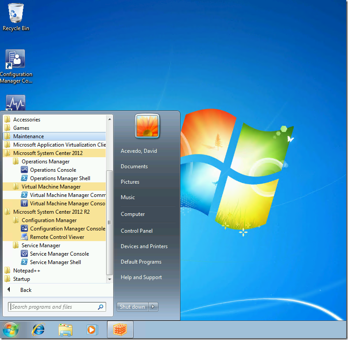348x340 pixels.
Task: Open Music from the Start menu
Action: [128, 197]
